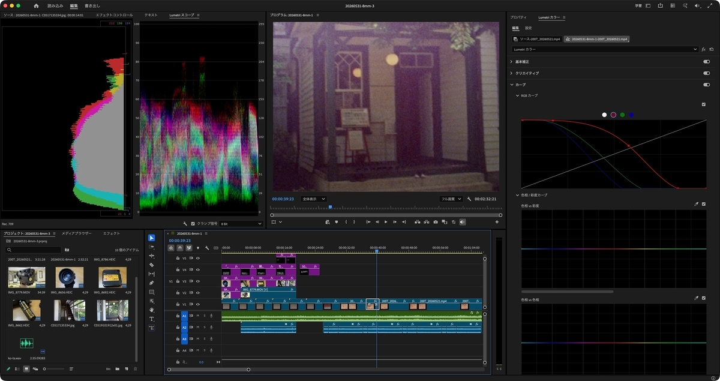Expand クリエイティブ section
The height and width of the screenshot is (381, 720).
[x=511, y=73]
